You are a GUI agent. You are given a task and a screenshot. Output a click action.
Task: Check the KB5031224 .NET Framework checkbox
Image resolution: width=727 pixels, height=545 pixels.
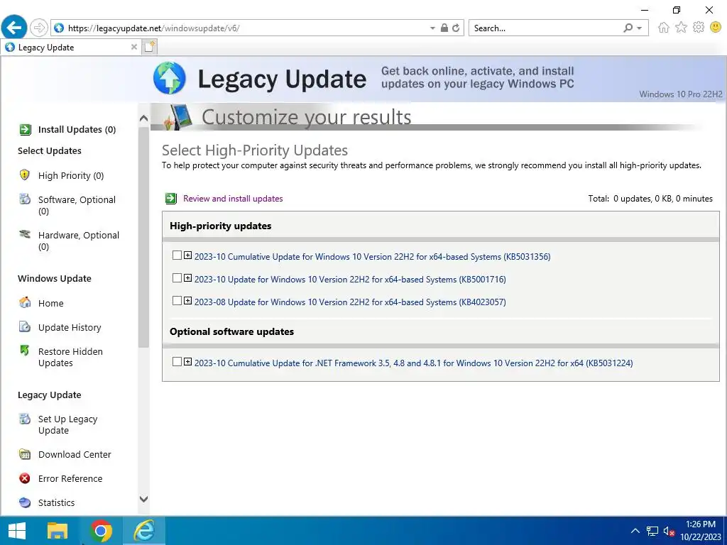[x=177, y=362]
